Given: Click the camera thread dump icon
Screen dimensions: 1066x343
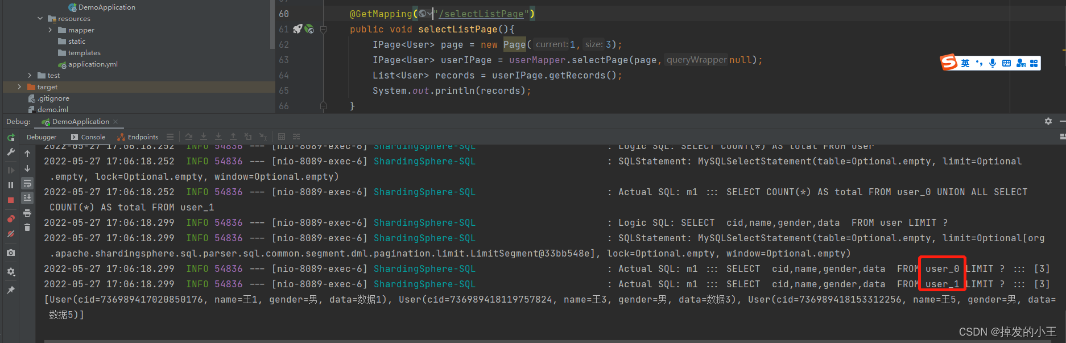Looking at the screenshot, I should click(11, 253).
